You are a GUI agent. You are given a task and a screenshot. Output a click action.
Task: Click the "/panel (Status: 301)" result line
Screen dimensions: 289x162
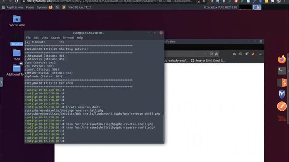click(42, 69)
